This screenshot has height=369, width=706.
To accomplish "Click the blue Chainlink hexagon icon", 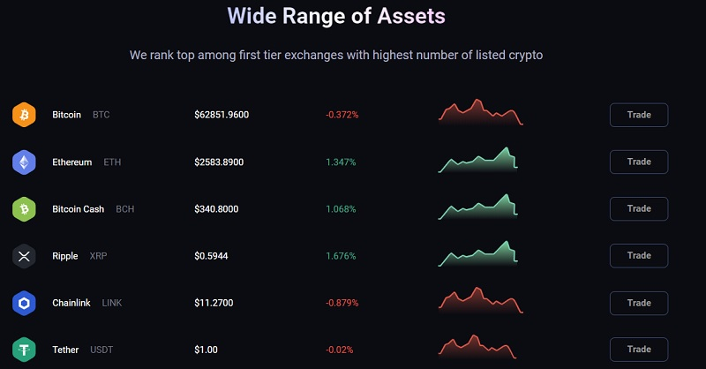I will pos(24,303).
